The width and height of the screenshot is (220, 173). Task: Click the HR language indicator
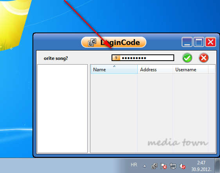point(134,165)
